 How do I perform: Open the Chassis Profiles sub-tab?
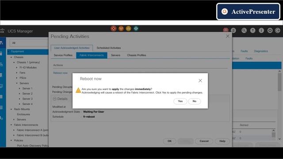click(137, 55)
